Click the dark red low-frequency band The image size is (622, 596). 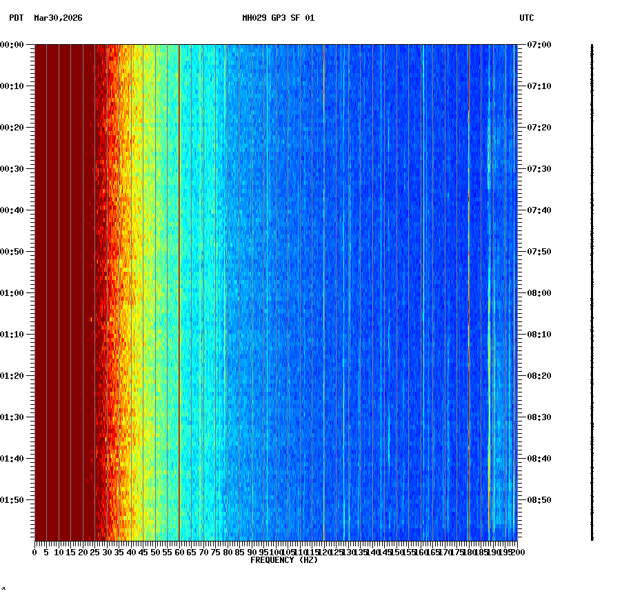tap(62, 276)
